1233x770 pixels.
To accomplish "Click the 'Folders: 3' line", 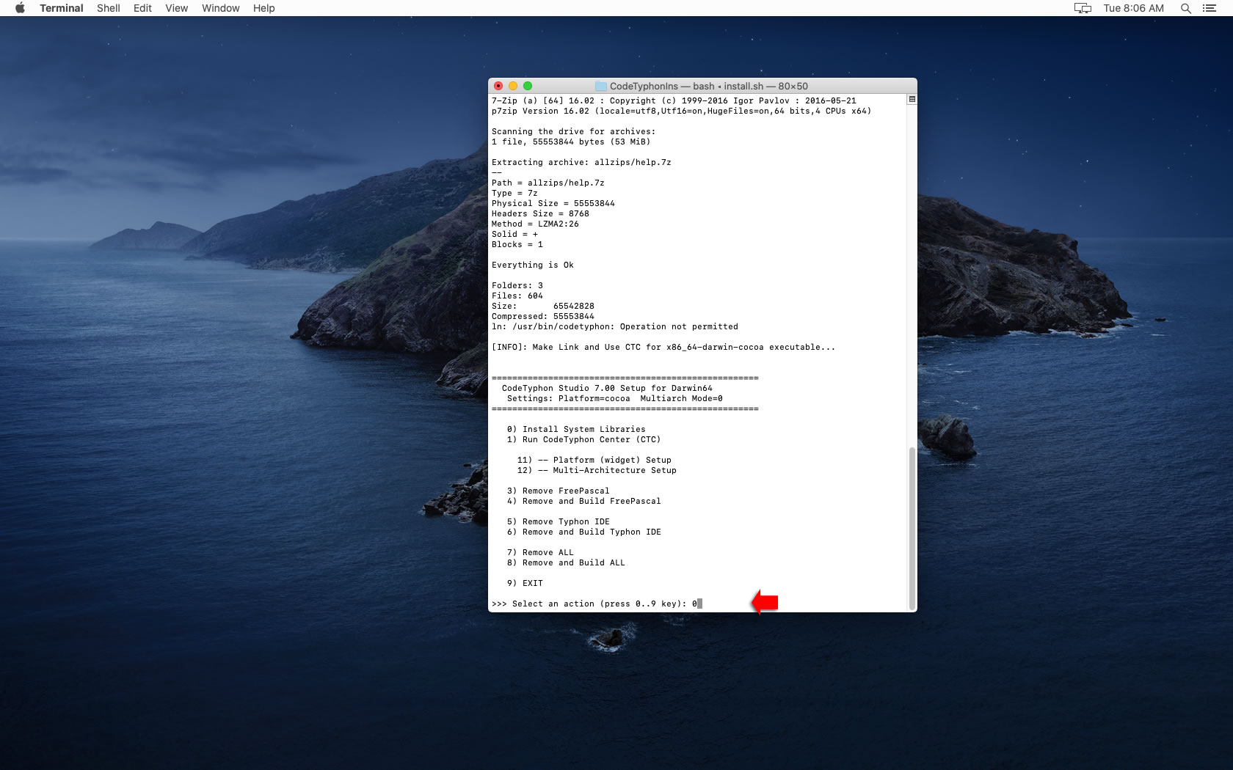I will click(x=517, y=285).
